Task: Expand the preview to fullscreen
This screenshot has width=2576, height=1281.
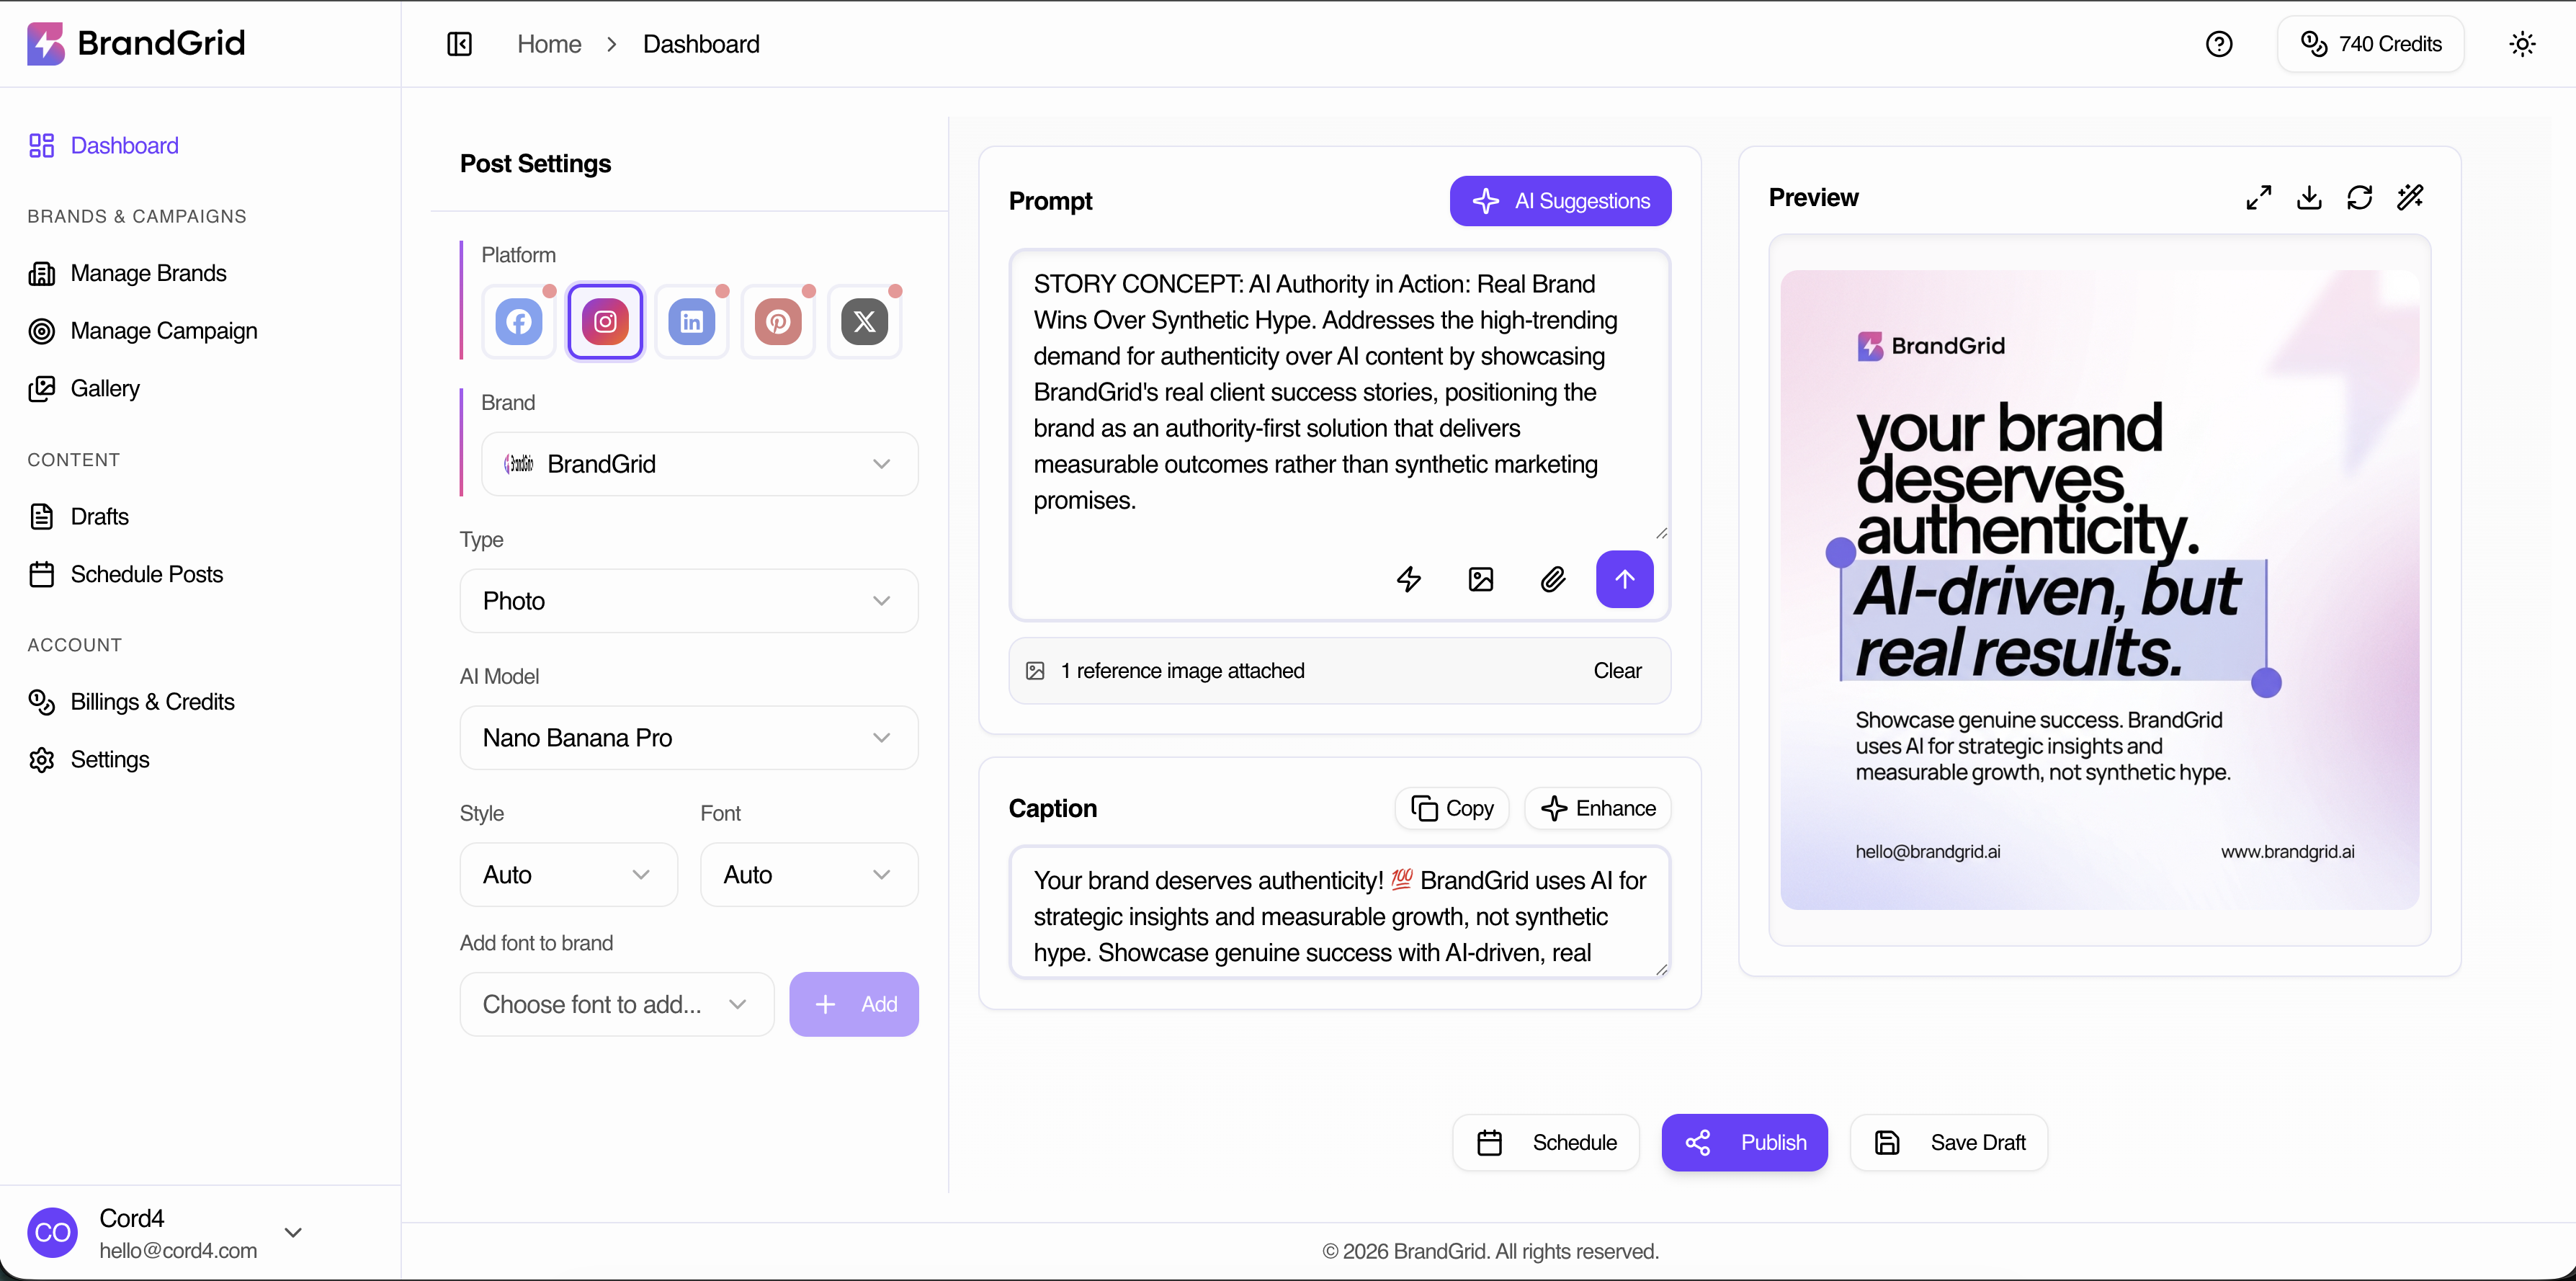Action: point(2258,197)
